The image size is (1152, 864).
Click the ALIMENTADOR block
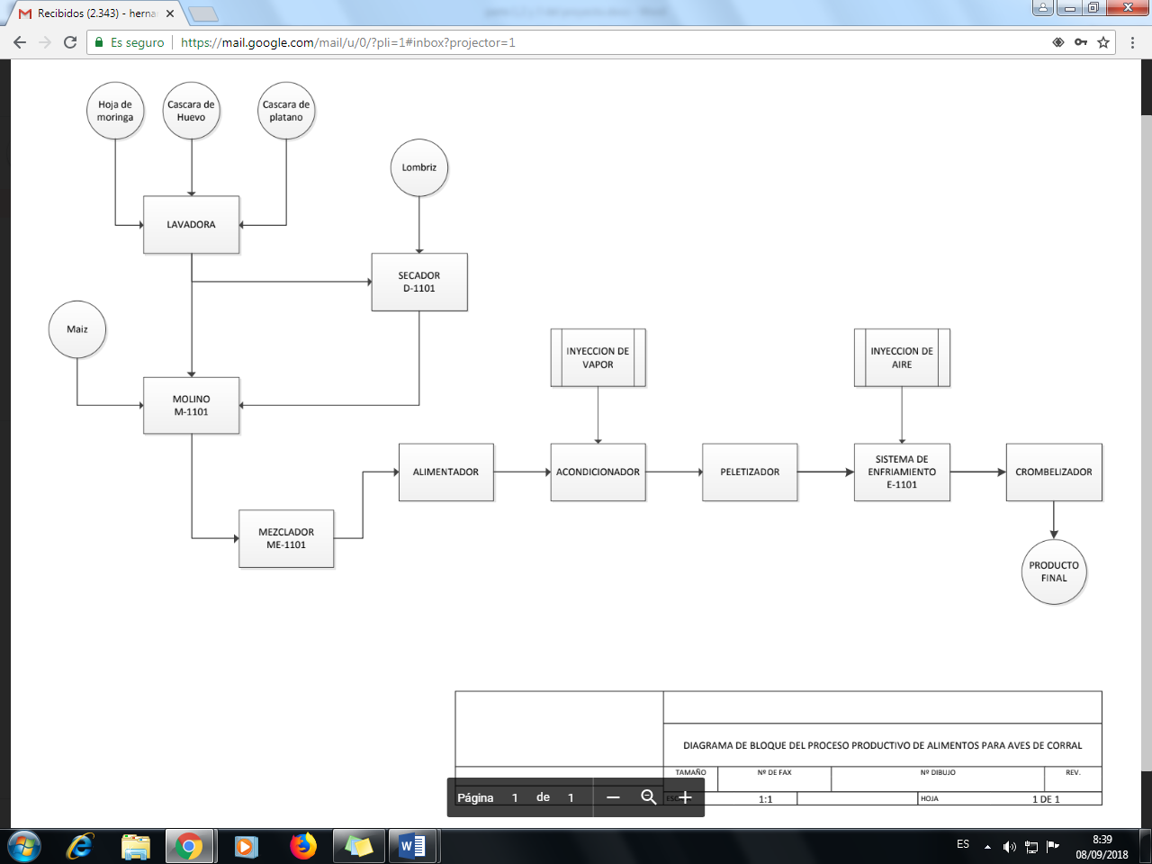click(446, 472)
